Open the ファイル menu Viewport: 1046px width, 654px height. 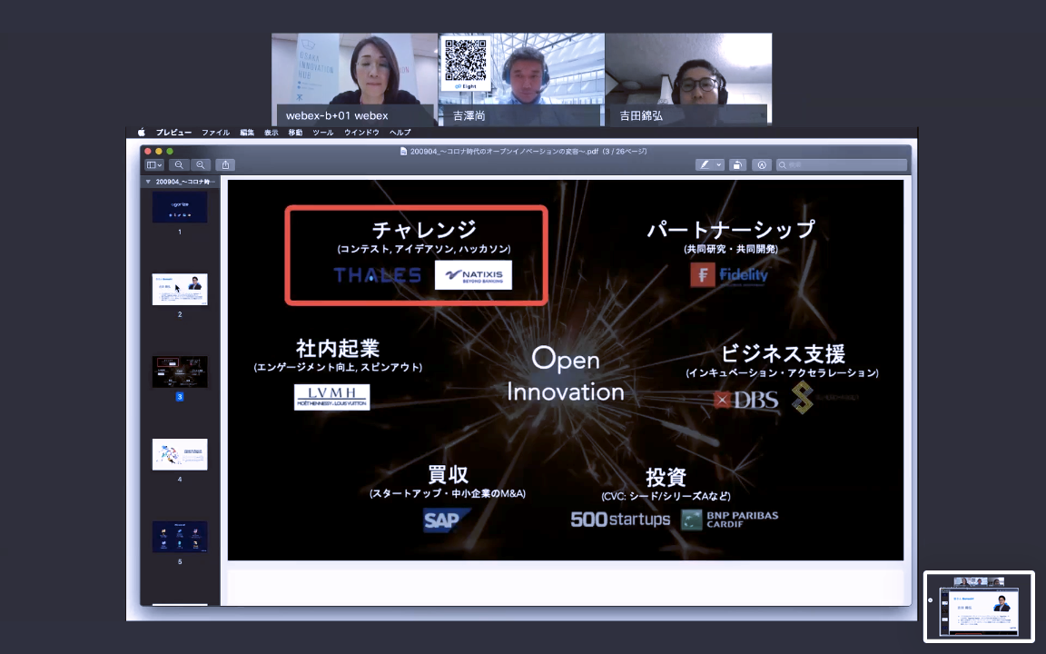pos(215,132)
